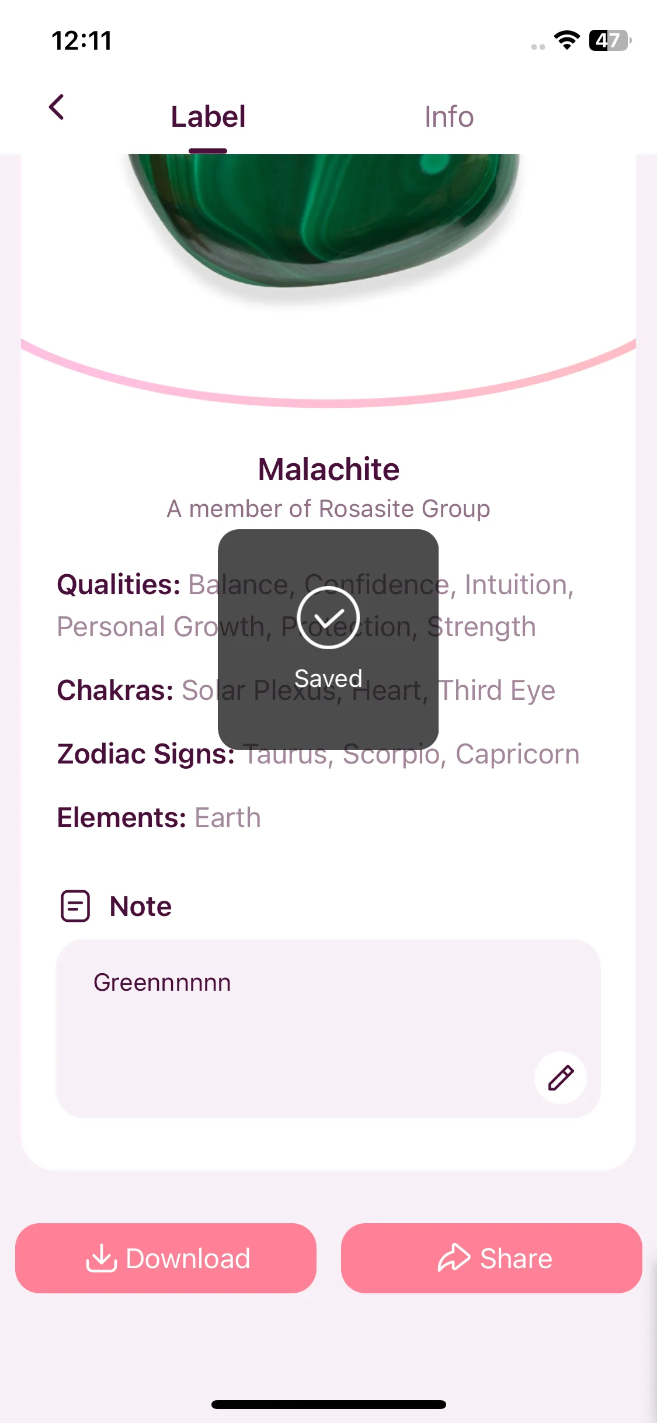Tap the battery indicator showing 47

[x=610, y=40]
